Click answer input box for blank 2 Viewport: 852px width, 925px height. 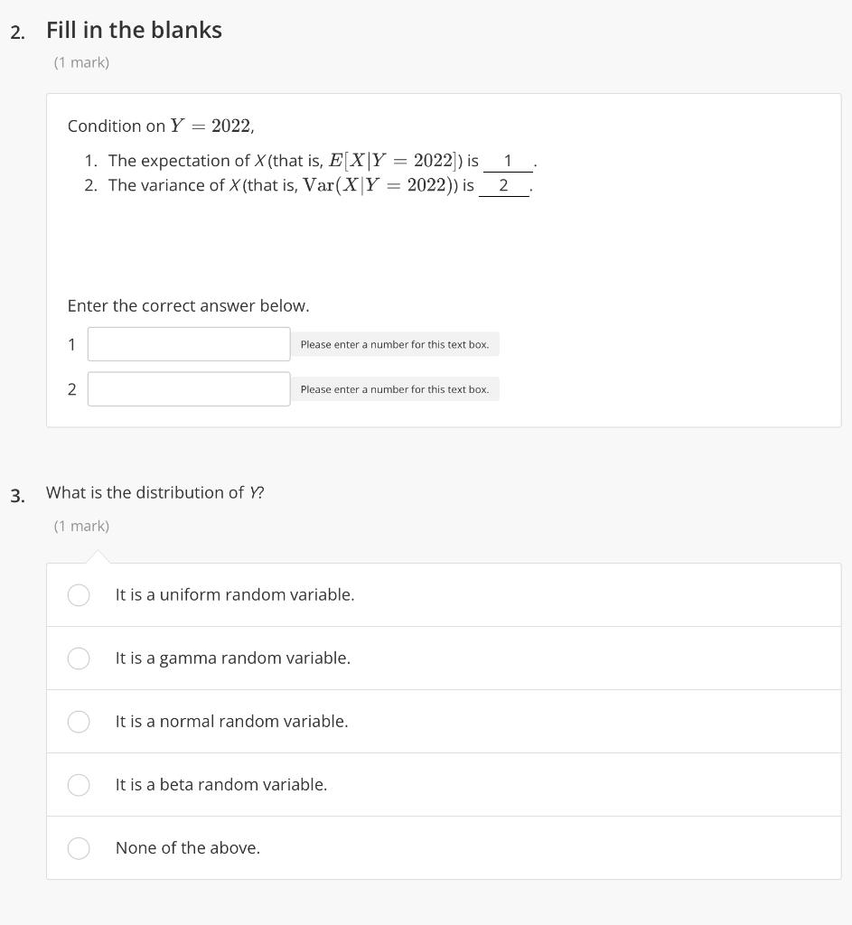pos(189,388)
